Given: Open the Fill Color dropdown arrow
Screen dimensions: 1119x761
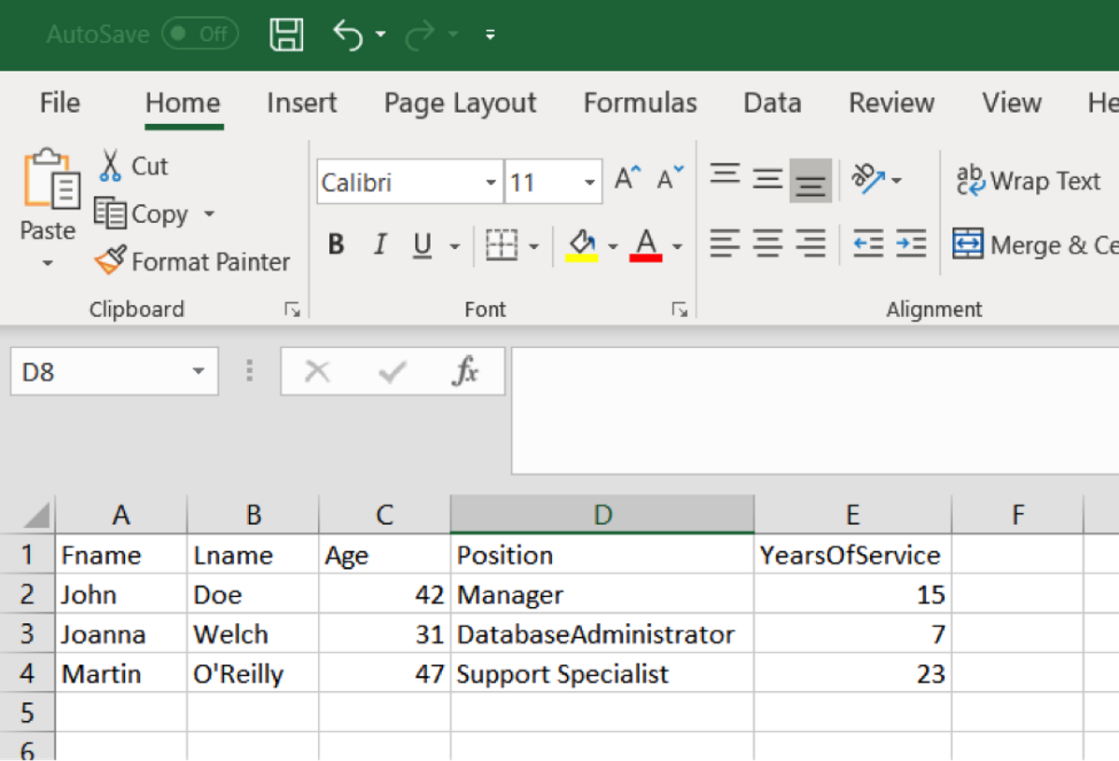Looking at the screenshot, I should pos(614,247).
